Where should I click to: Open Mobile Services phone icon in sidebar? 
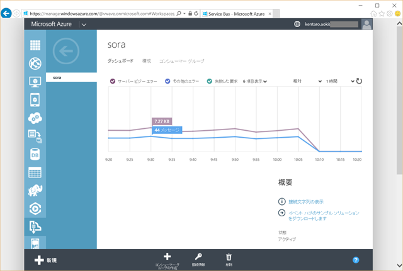pyautogui.click(x=35, y=99)
